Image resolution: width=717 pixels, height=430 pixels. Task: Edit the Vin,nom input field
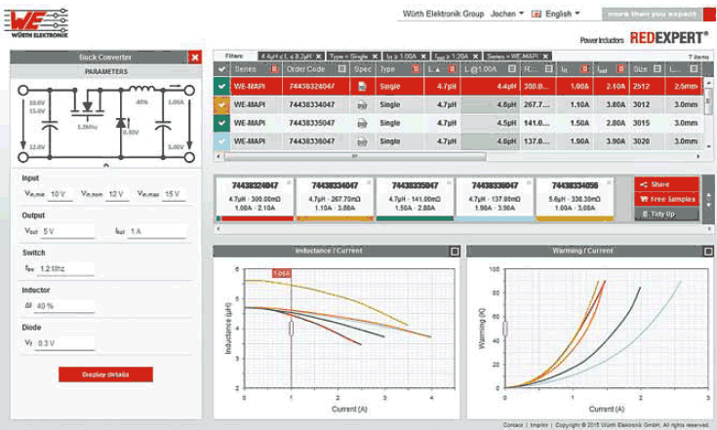pos(118,194)
